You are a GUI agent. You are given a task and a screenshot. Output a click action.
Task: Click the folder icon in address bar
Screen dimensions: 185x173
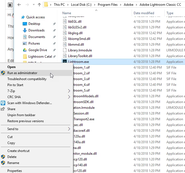pos(46,5)
